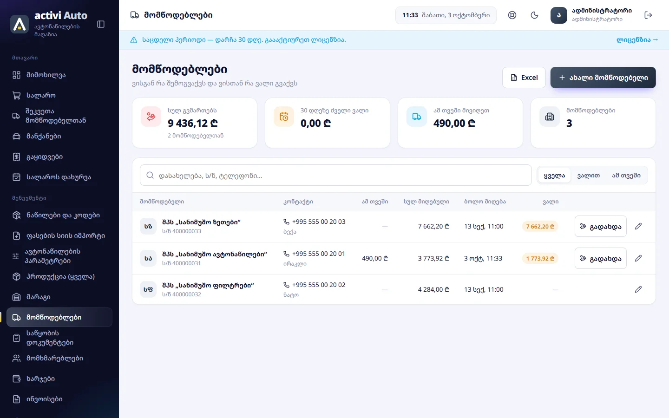Open გაყიდვები sidebar item
This screenshot has height=418, width=669.
coord(59,157)
